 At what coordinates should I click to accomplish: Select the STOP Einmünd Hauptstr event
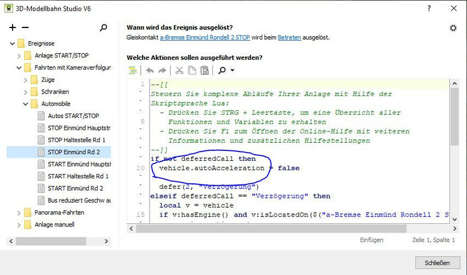pyautogui.click(x=79, y=128)
